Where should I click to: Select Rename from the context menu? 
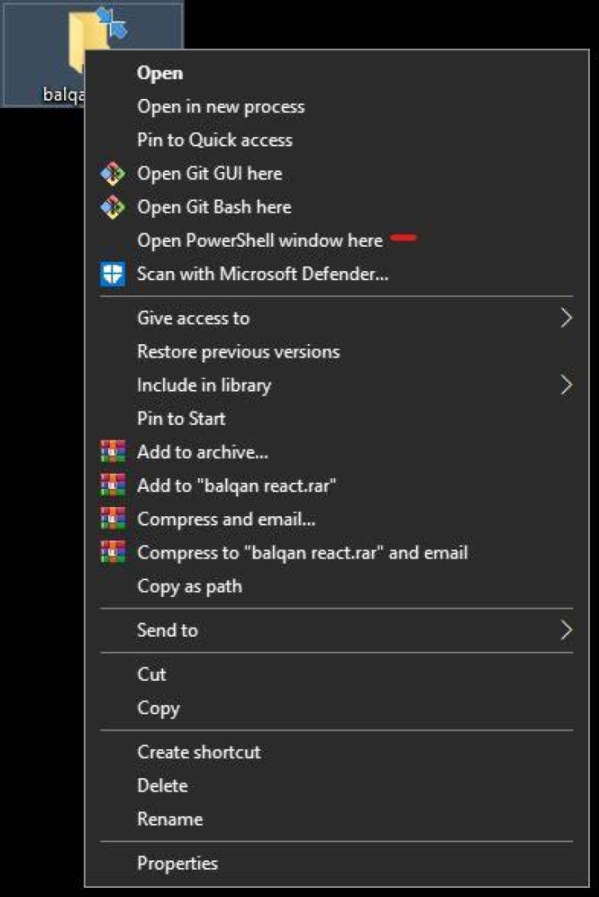click(x=337, y=819)
